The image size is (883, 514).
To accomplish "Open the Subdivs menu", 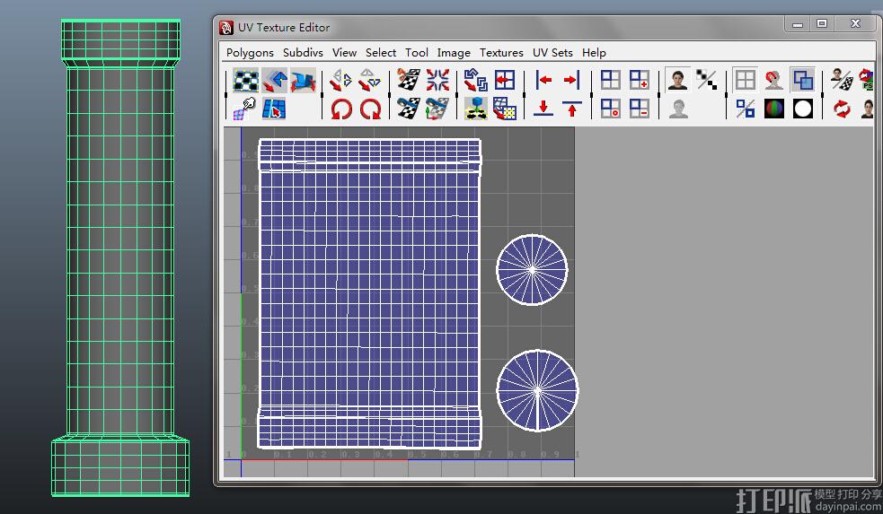I will click(303, 52).
